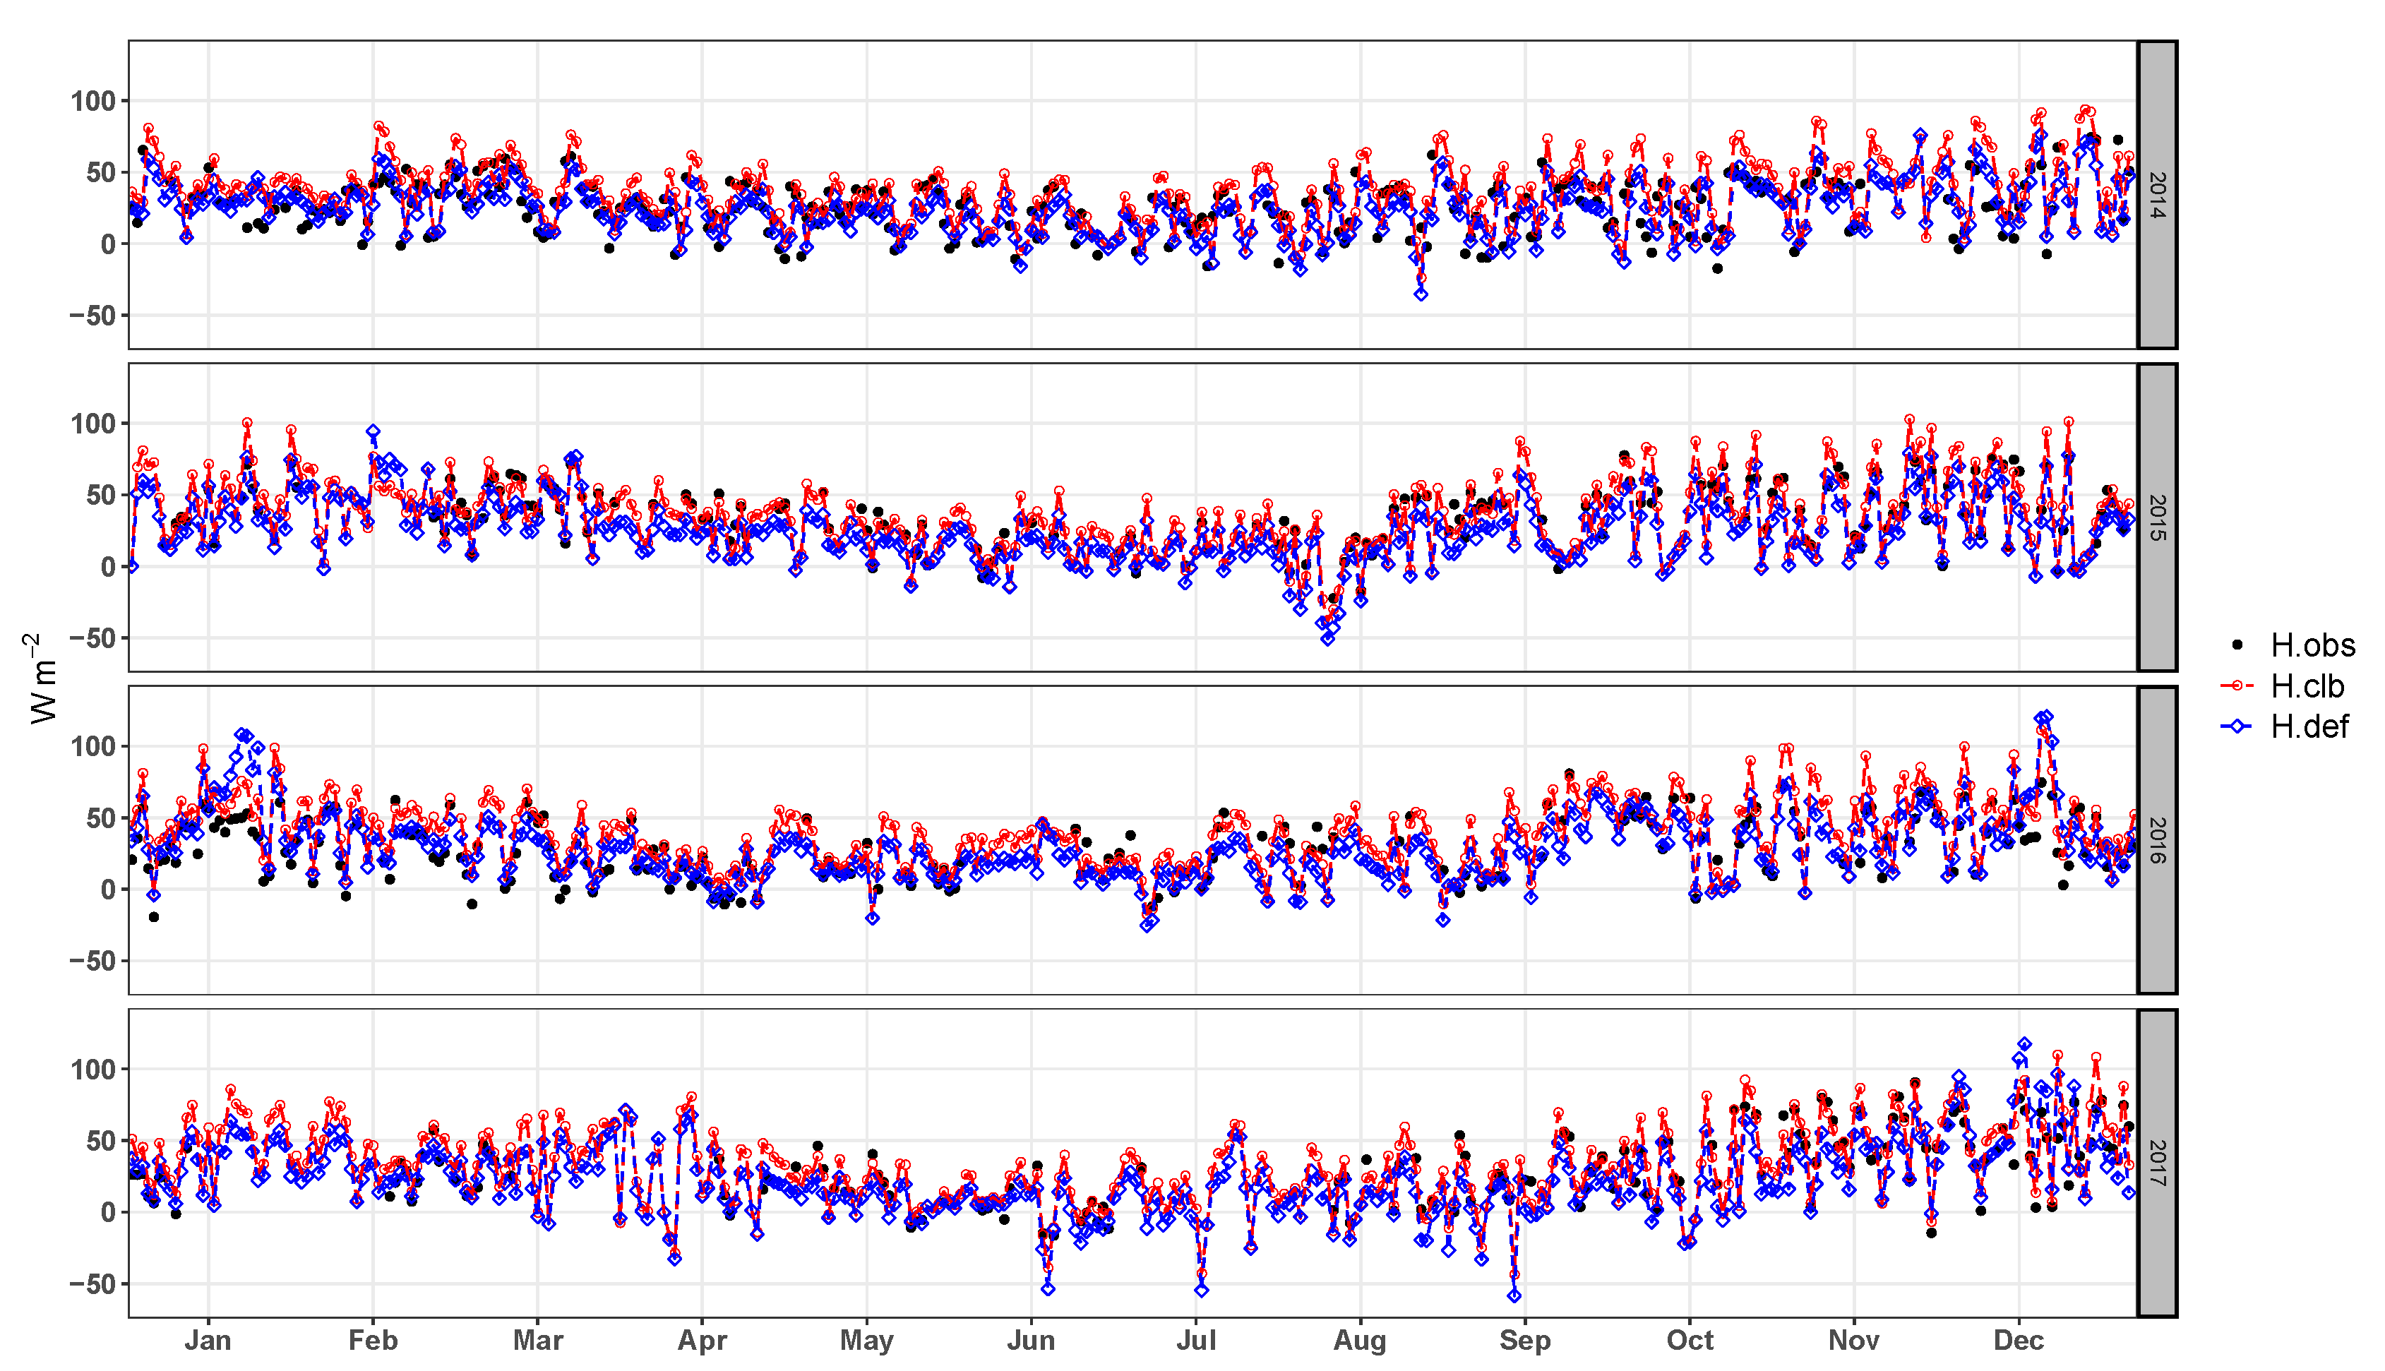Click the -50 tick in 2017 panel
The width and height of the screenshot is (2385, 1371).
(x=93, y=1283)
